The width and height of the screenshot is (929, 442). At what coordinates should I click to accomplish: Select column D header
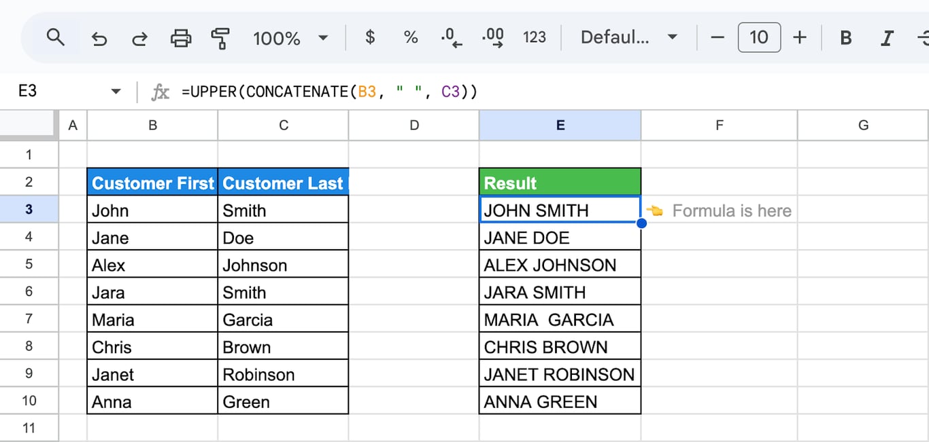point(413,126)
